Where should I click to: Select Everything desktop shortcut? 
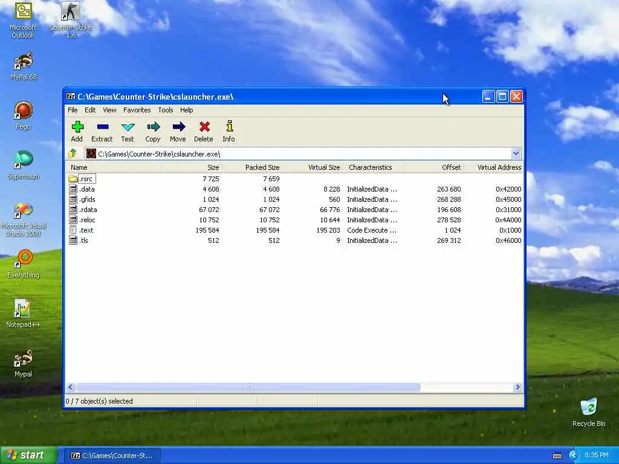[24, 264]
